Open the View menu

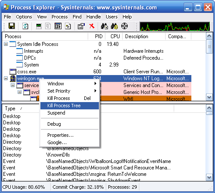42,17
